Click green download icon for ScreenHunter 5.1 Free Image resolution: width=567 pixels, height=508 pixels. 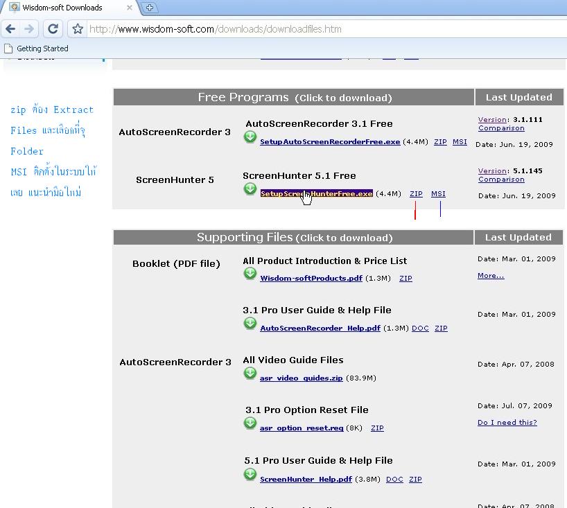coord(250,189)
